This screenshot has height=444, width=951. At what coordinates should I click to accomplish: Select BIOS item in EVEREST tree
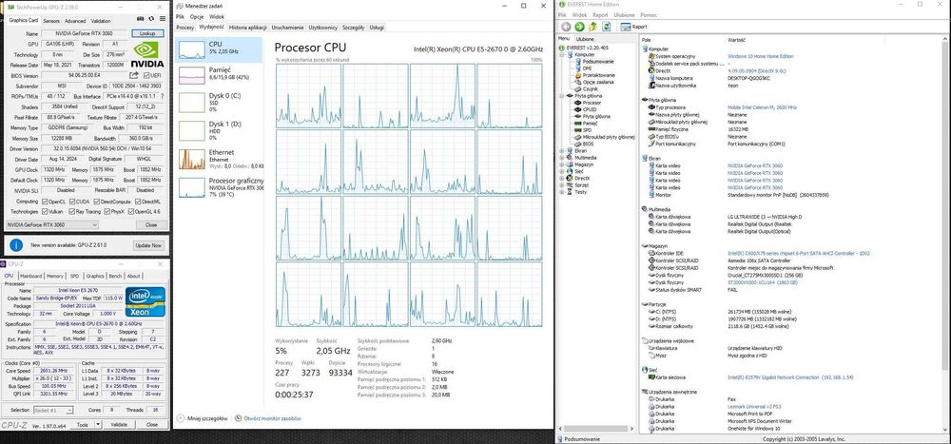pyautogui.click(x=588, y=144)
